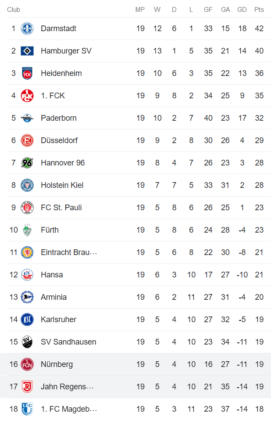Click the SV Sandhausen logo
Screen dimensions: 271x424
coord(27,342)
